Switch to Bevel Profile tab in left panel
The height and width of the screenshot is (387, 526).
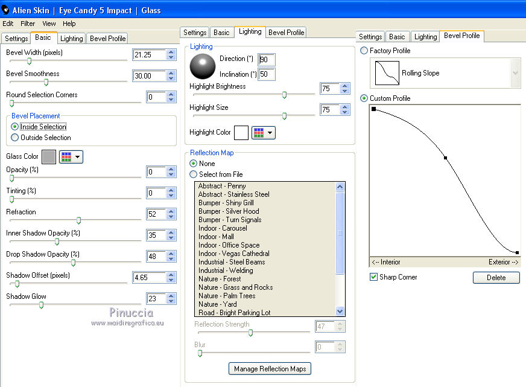pyautogui.click(x=108, y=38)
